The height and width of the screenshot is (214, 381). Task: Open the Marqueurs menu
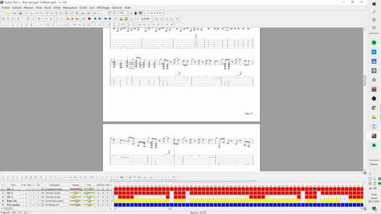click(x=70, y=8)
